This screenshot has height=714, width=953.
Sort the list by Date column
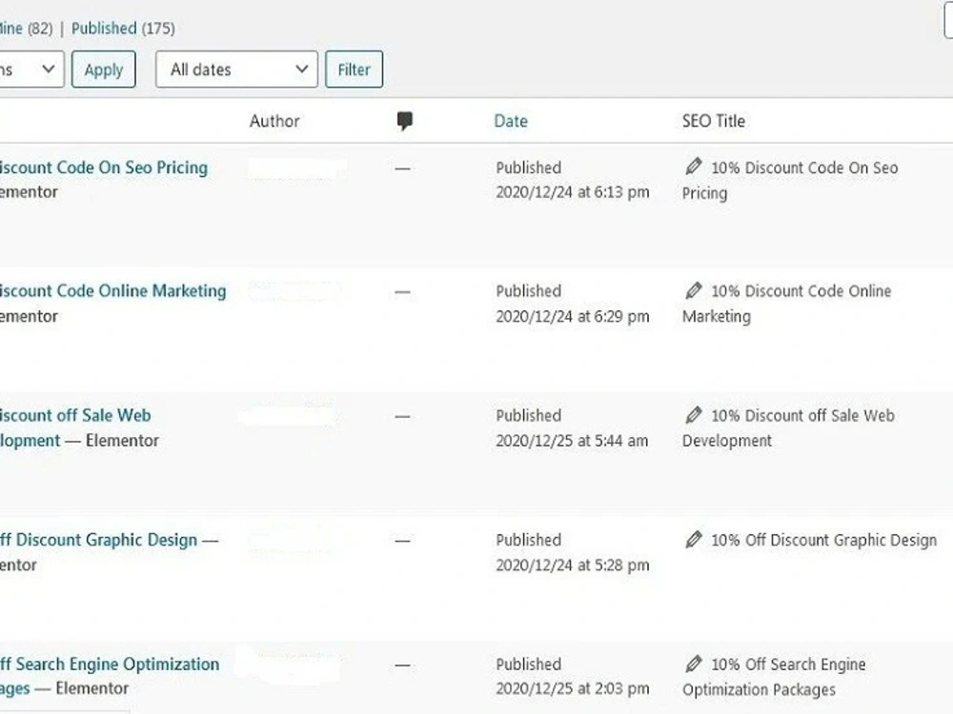click(x=511, y=121)
